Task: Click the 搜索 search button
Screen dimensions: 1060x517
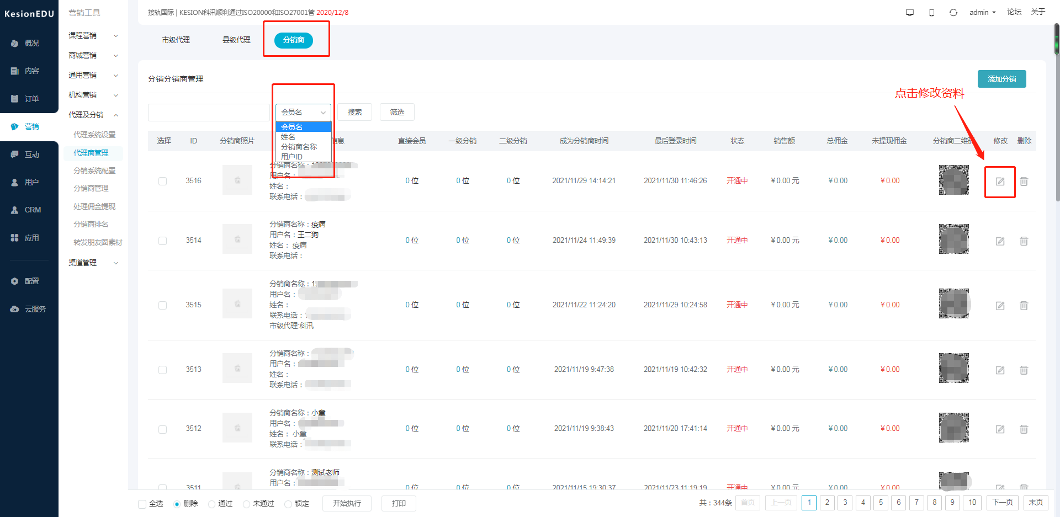Action: click(x=354, y=112)
